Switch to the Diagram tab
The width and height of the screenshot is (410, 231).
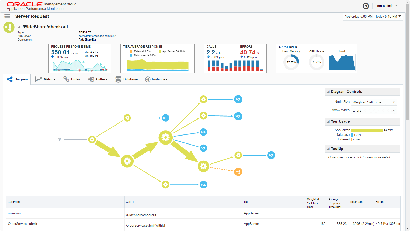pos(17,79)
